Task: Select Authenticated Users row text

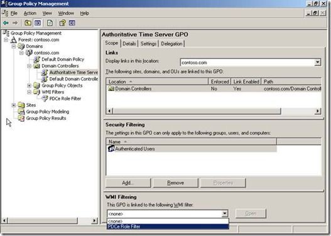Action: pos(135,149)
